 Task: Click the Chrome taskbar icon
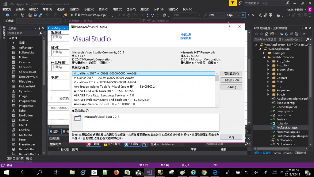pos(204,172)
